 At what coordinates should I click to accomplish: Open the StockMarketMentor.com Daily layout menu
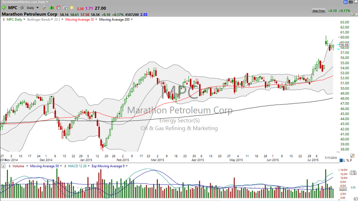click(x=25, y=2)
